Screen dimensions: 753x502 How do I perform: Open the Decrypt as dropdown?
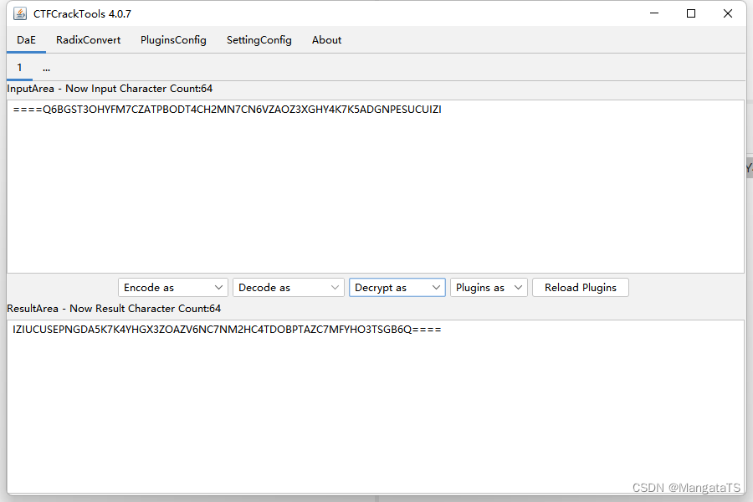pos(397,287)
